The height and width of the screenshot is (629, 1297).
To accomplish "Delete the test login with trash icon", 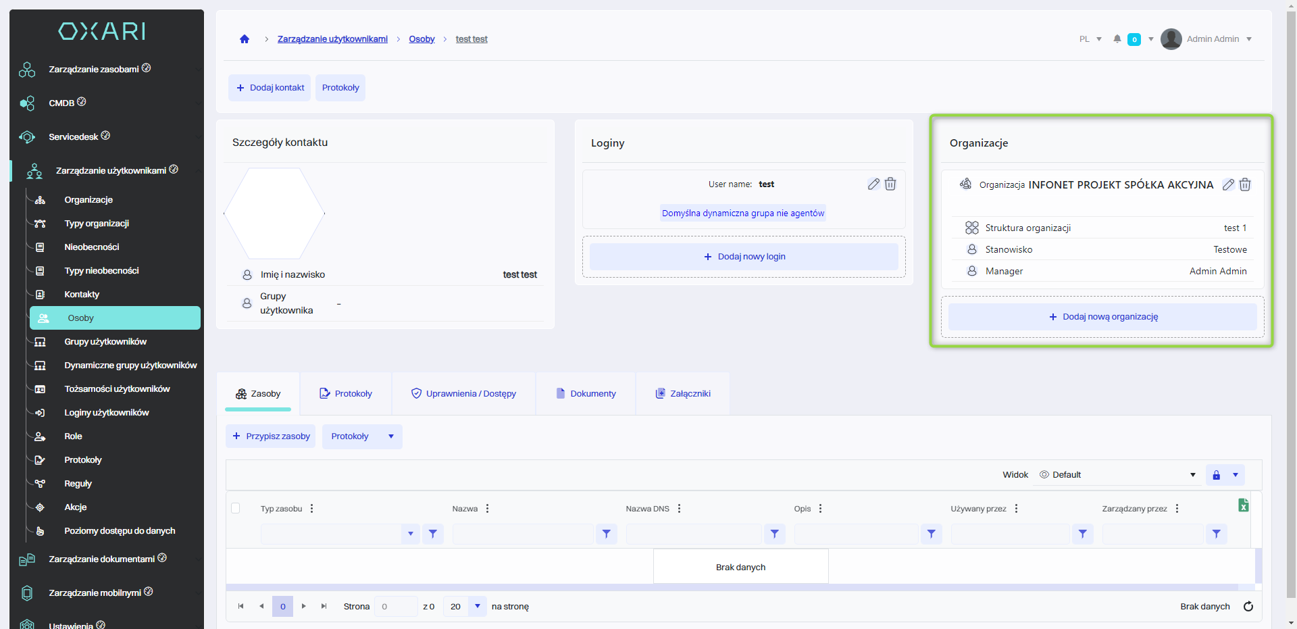I will click(890, 184).
